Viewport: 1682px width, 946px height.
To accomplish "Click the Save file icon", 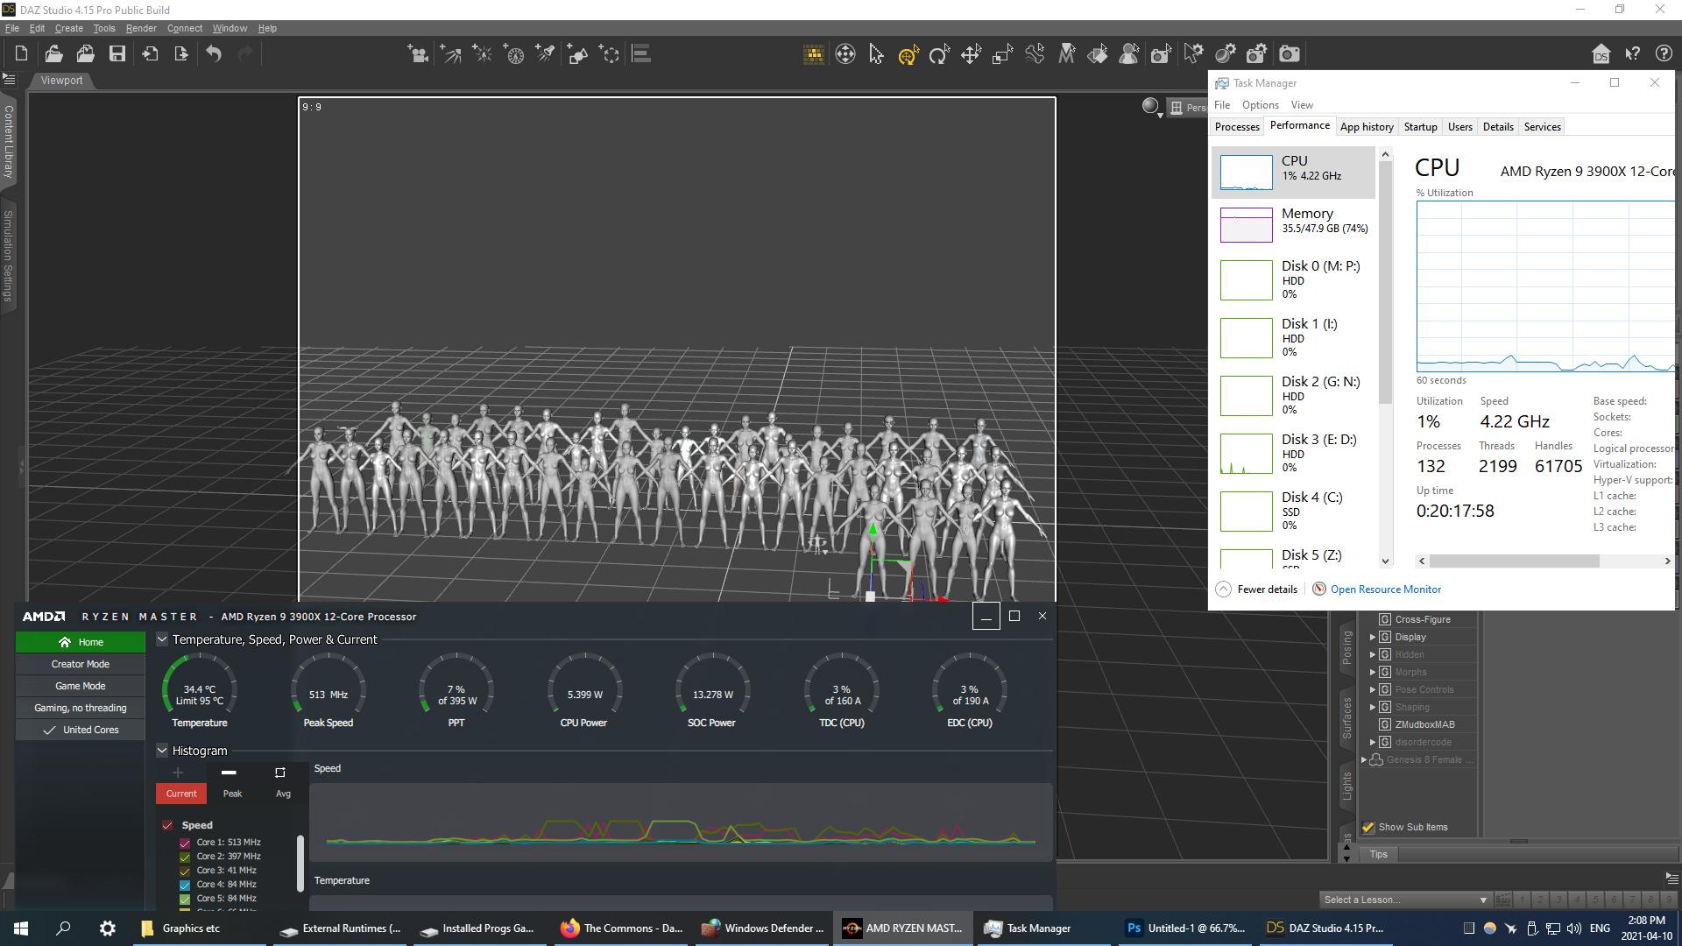I will click(x=117, y=54).
